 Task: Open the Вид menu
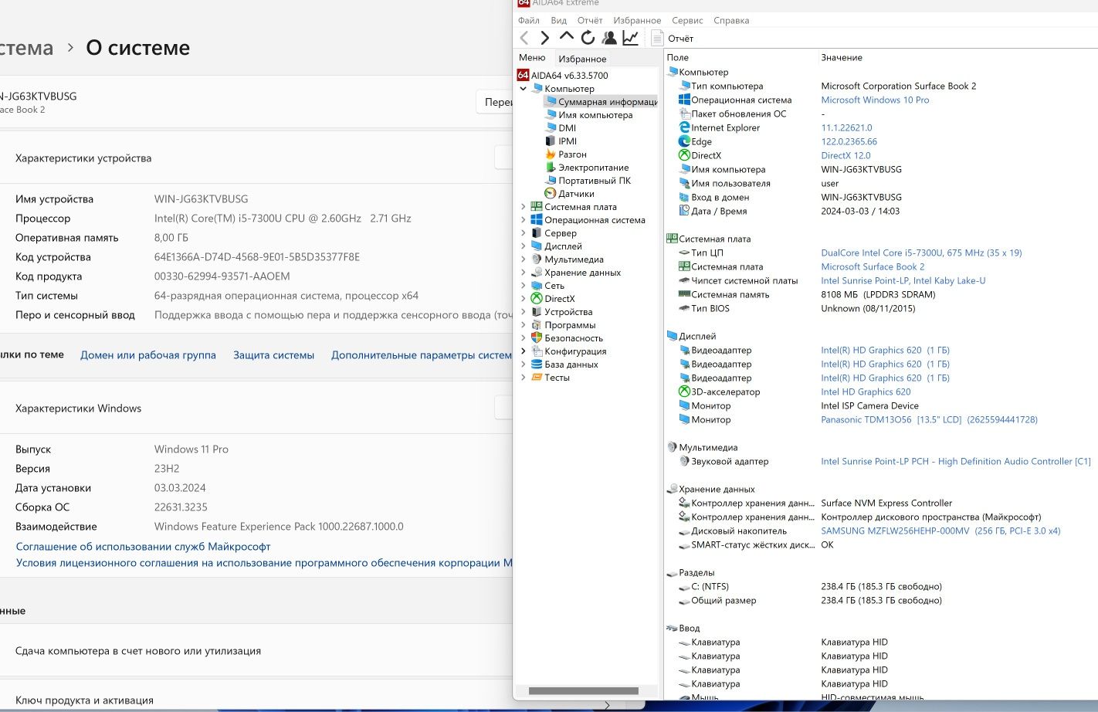559,20
